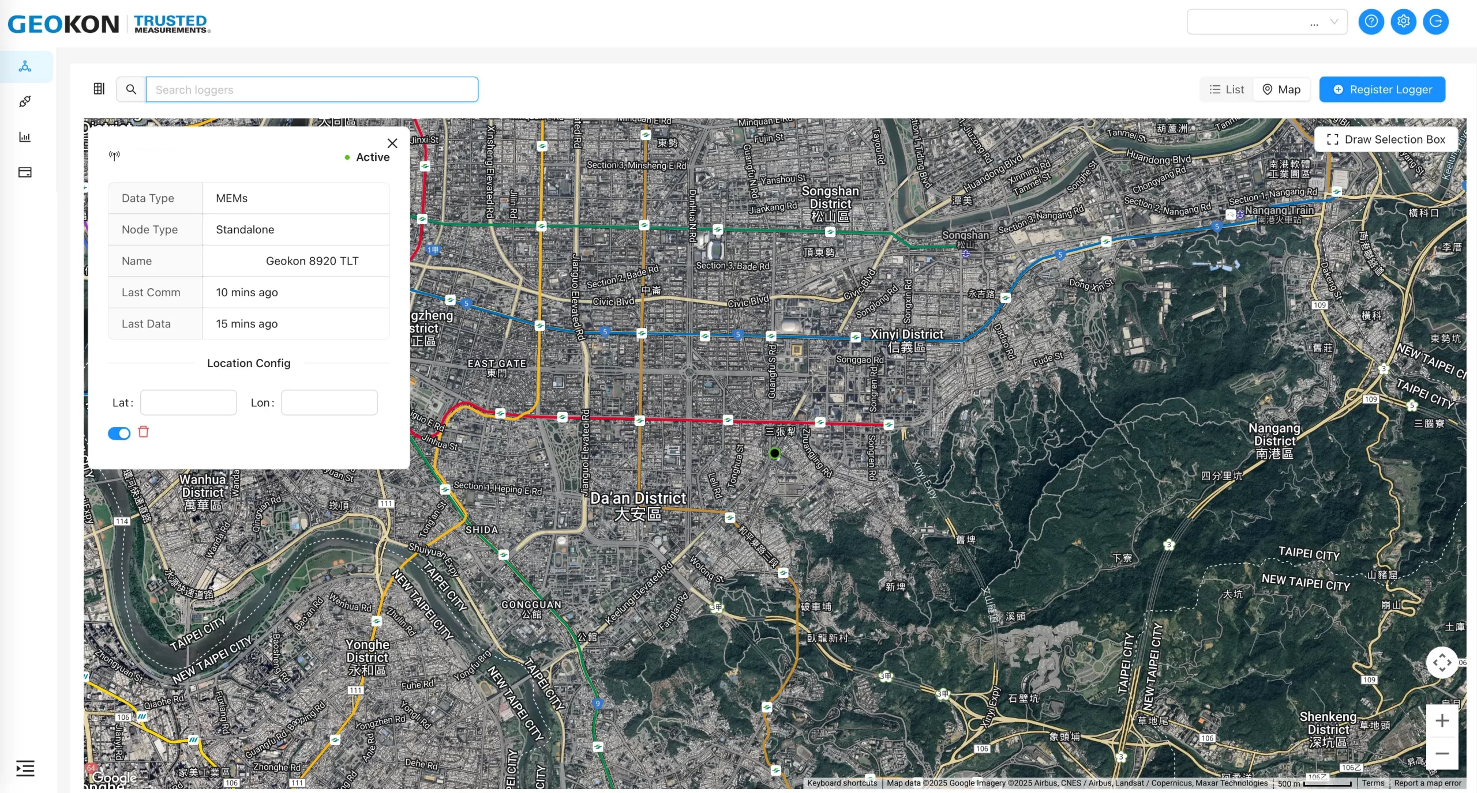
Task: Click the logout icon in header
Action: [x=1435, y=22]
